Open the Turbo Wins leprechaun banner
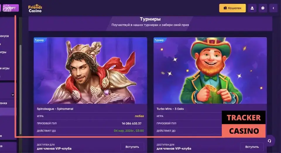Screen dimensions: 281x153 tap(210, 71)
